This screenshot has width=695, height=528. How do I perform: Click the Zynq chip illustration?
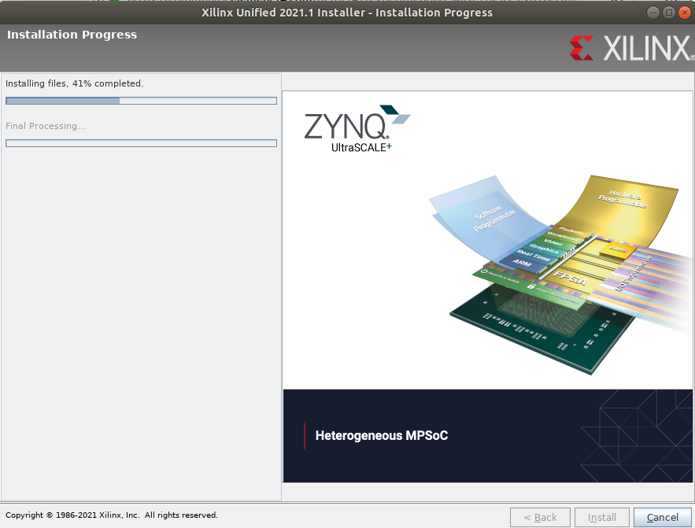tap(560, 275)
